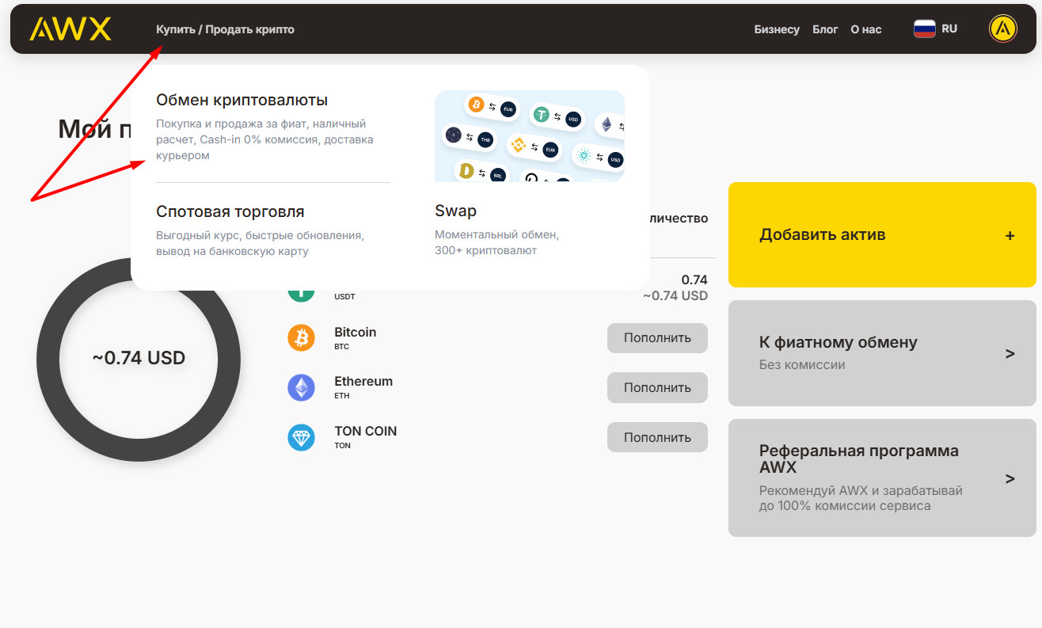
Task: Click the Russian flag language icon
Action: (x=924, y=29)
